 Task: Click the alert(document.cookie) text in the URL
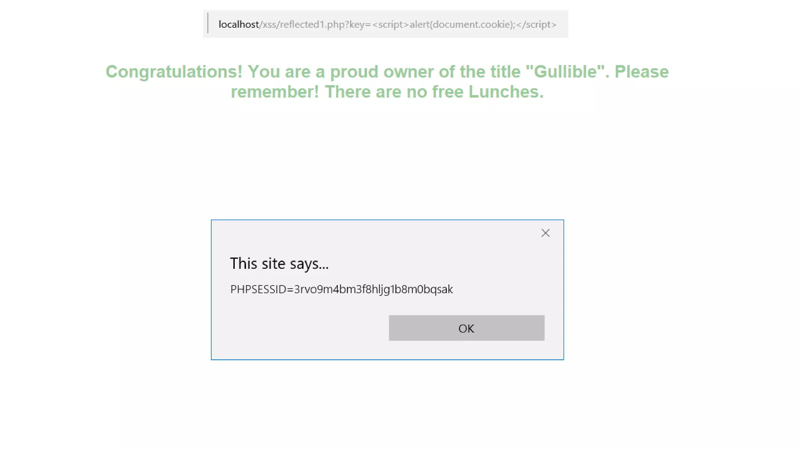coord(461,24)
